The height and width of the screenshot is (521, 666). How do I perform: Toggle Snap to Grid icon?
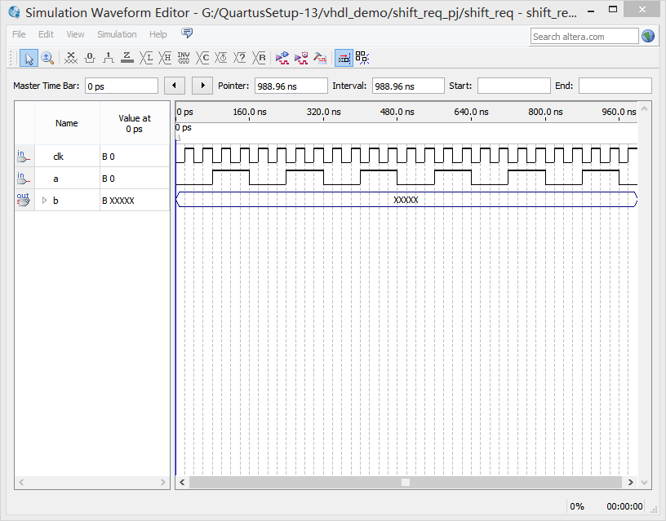pos(362,58)
